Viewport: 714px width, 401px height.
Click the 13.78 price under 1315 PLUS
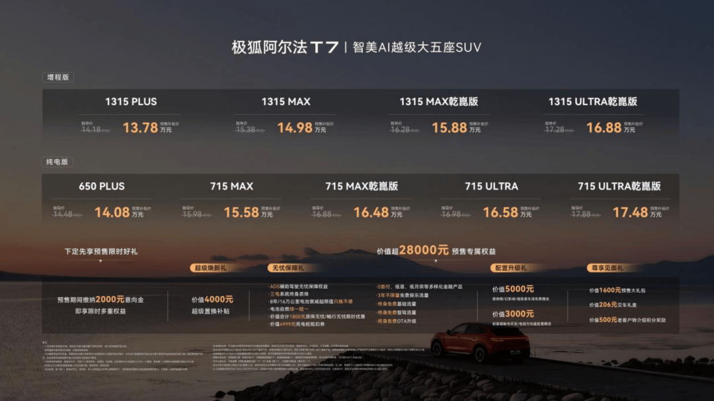(140, 128)
